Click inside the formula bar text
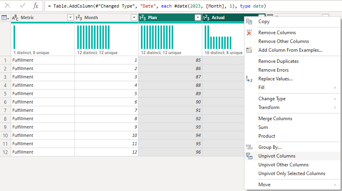 click(x=157, y=6)
